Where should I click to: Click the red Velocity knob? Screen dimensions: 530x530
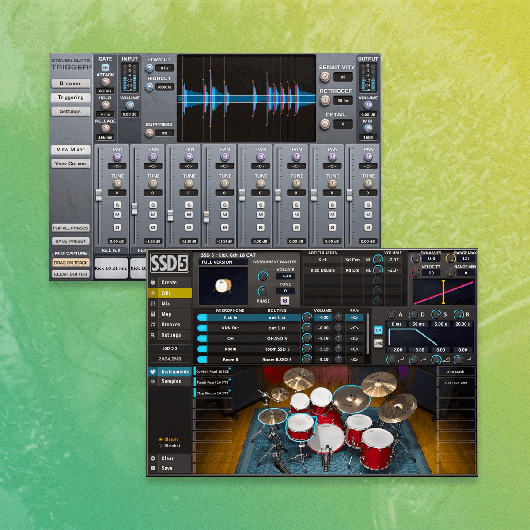(416, 273)
